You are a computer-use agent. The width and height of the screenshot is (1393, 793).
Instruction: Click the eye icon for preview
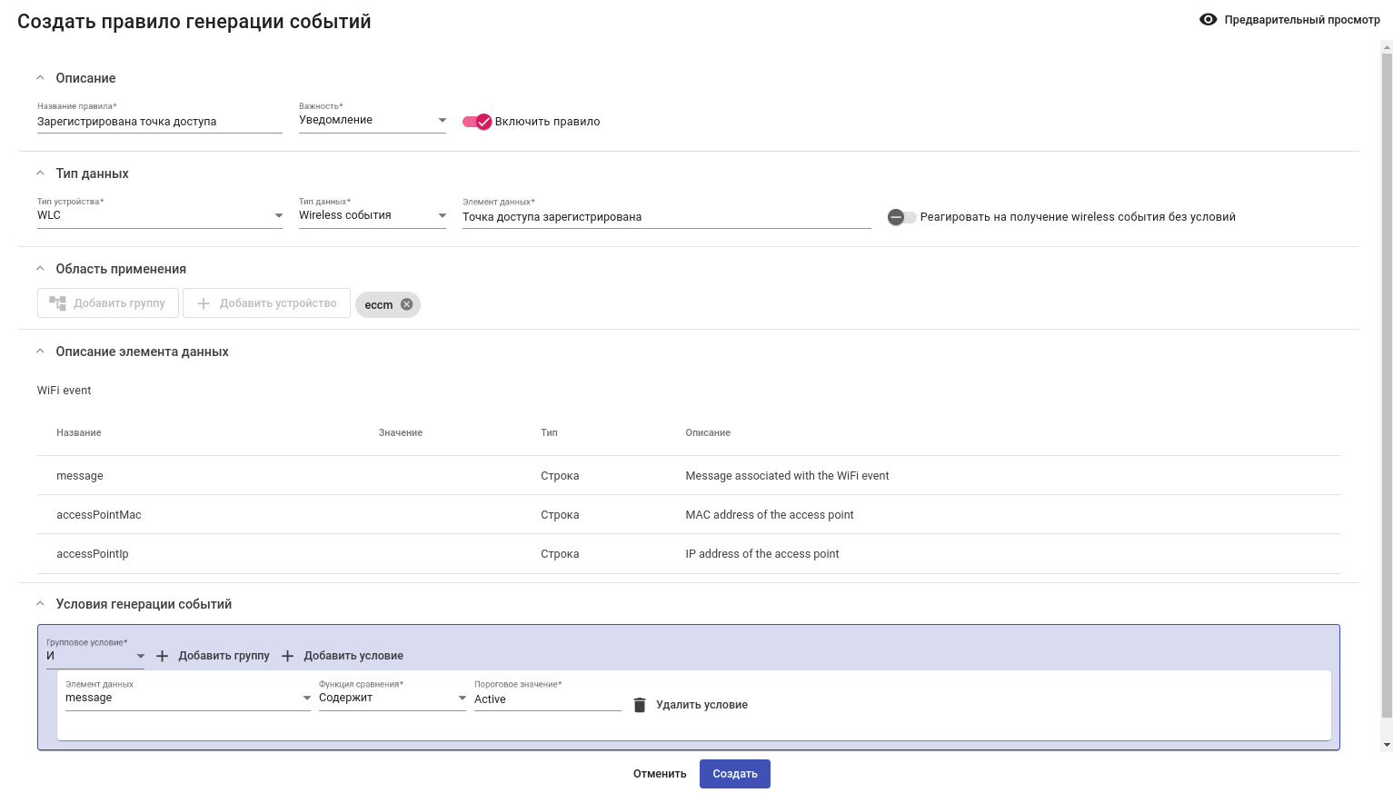(1208, 19)
